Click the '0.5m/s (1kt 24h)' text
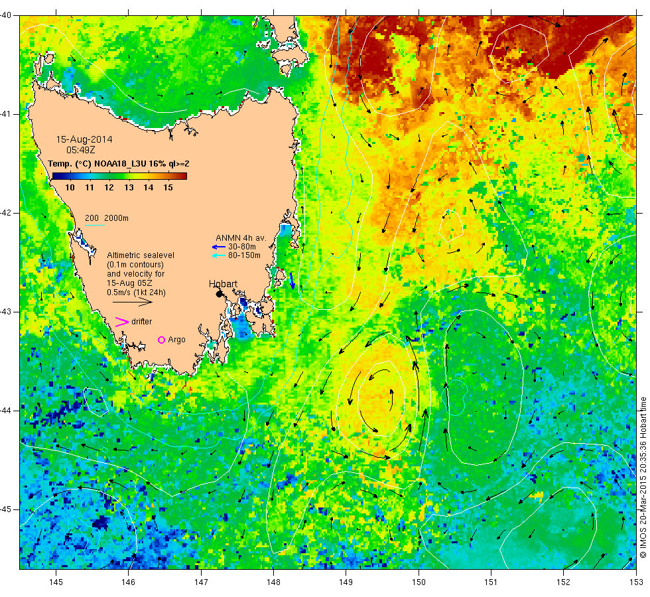The image size is (650, 597). coord(137,293)
